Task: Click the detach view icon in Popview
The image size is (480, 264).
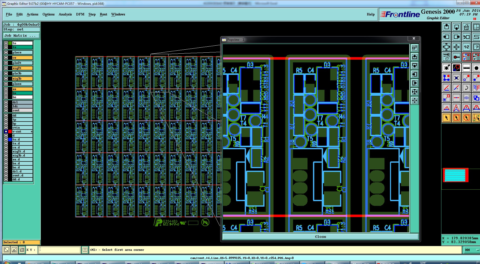Action: click(415, 48)
